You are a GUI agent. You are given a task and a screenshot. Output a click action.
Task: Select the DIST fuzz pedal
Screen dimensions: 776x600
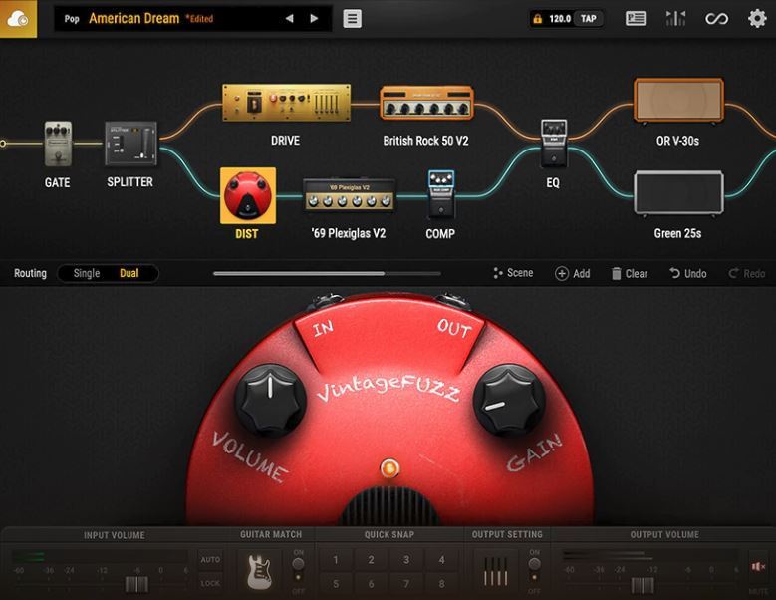pyautogui.click(x=247, y=195)
